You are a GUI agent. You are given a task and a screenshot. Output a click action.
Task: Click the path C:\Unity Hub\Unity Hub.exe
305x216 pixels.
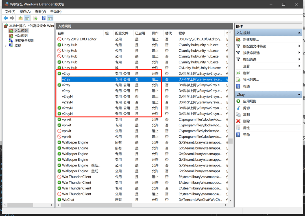tap(200, 68)
